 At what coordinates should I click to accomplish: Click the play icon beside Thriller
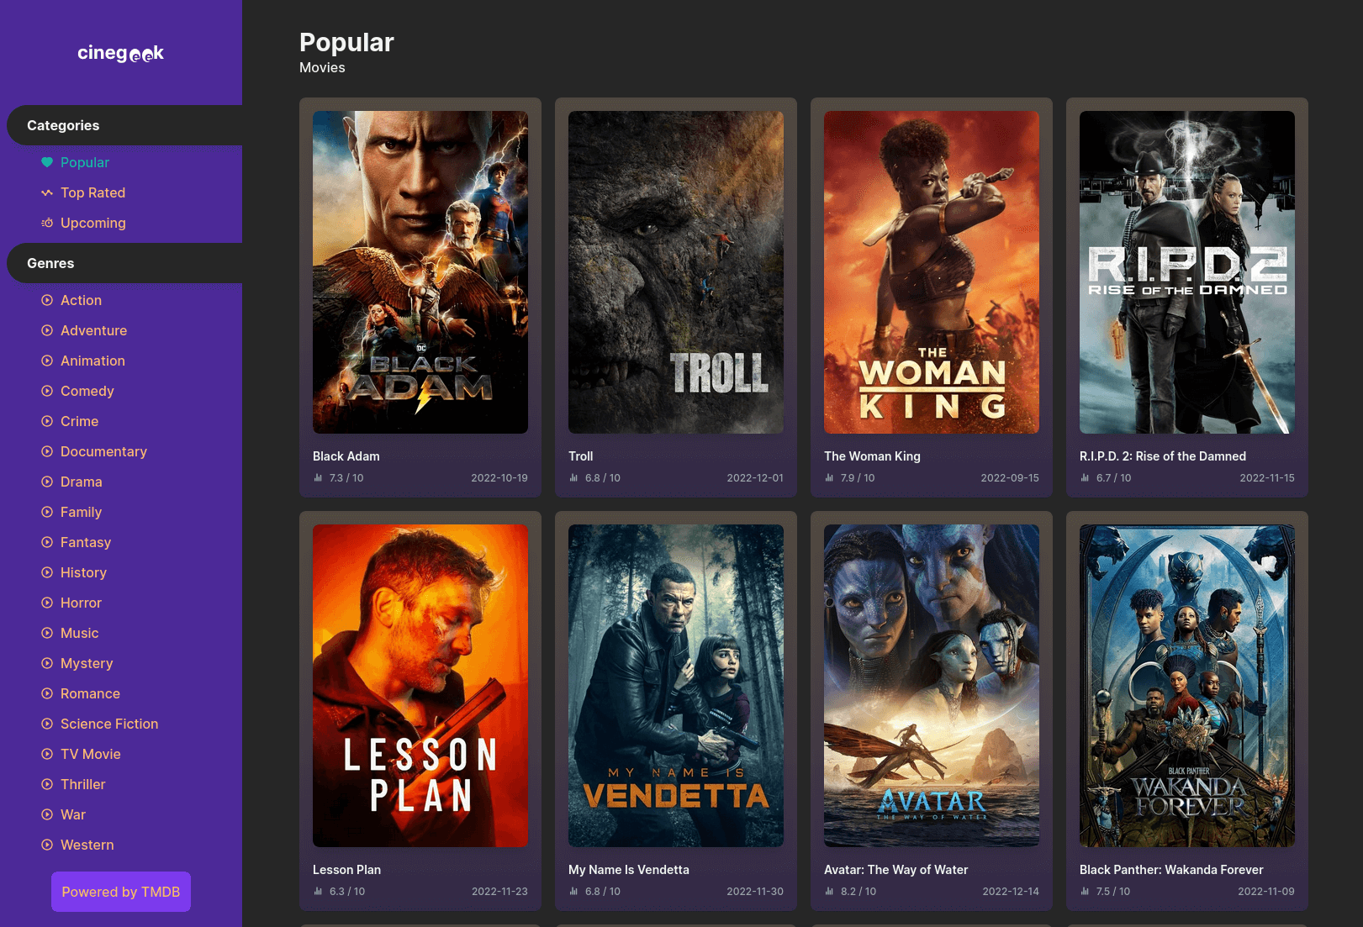(x=47, y=784)
